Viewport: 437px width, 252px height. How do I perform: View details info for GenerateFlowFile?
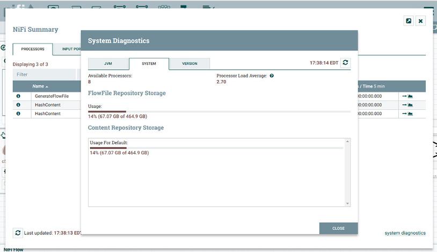pos(18,96)
